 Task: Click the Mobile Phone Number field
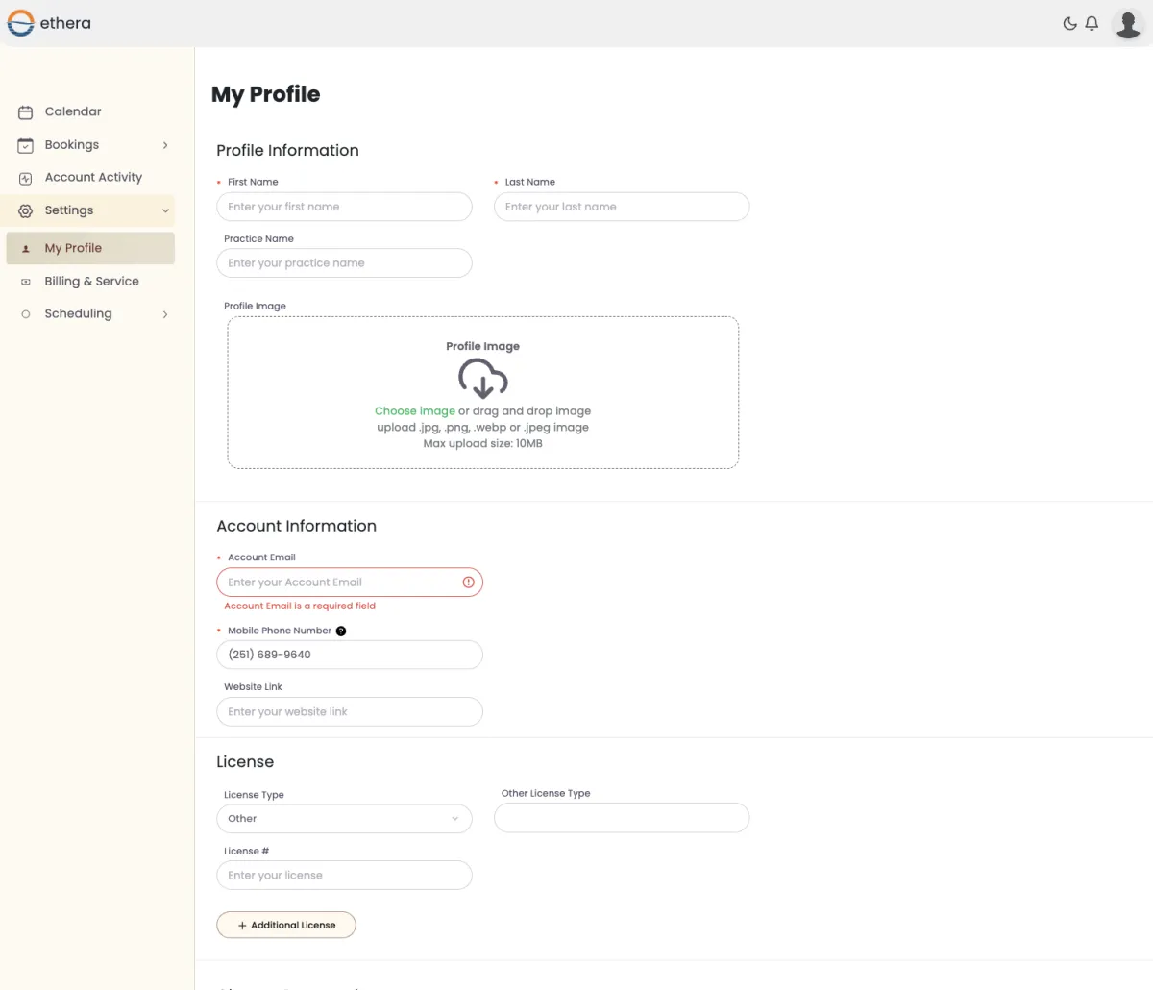click(x=350, y=655)
